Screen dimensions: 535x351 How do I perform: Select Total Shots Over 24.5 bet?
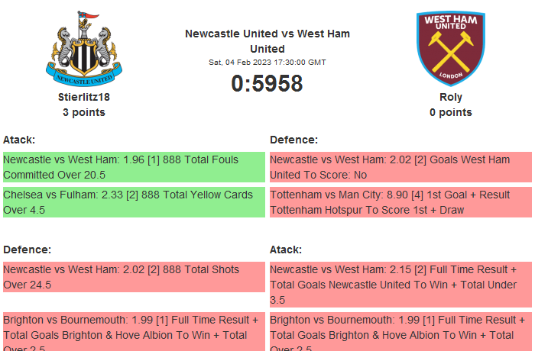coord(134,277)
